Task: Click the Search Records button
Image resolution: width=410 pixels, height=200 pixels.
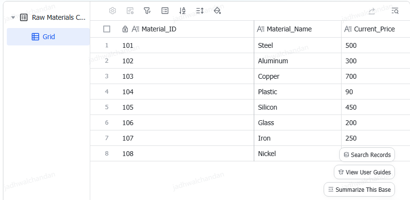Action: click(x=367, y=155)
